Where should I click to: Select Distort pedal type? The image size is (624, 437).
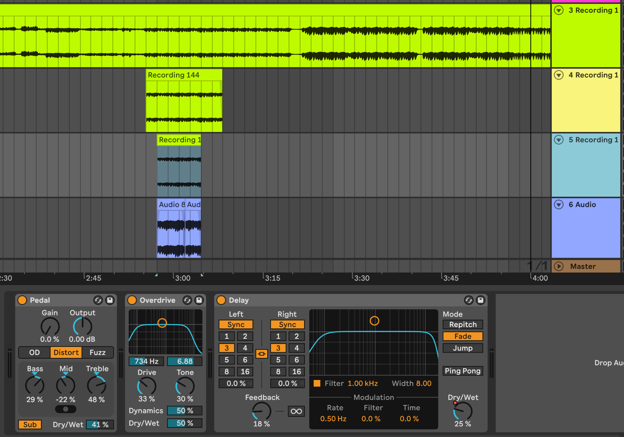point(66,352)
